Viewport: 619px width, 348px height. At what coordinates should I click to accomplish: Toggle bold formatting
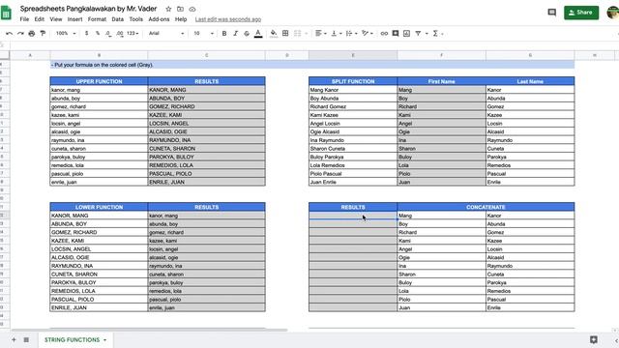224,34
